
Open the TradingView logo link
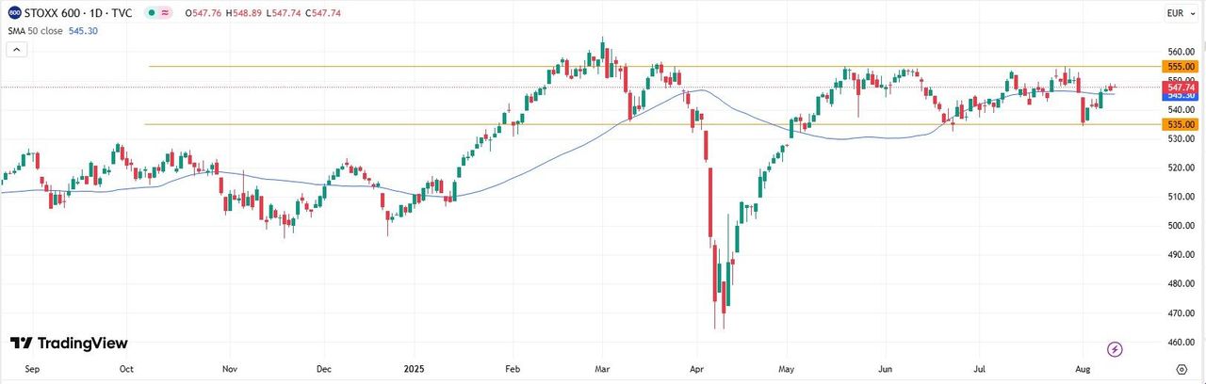click(x=69, y=344)
